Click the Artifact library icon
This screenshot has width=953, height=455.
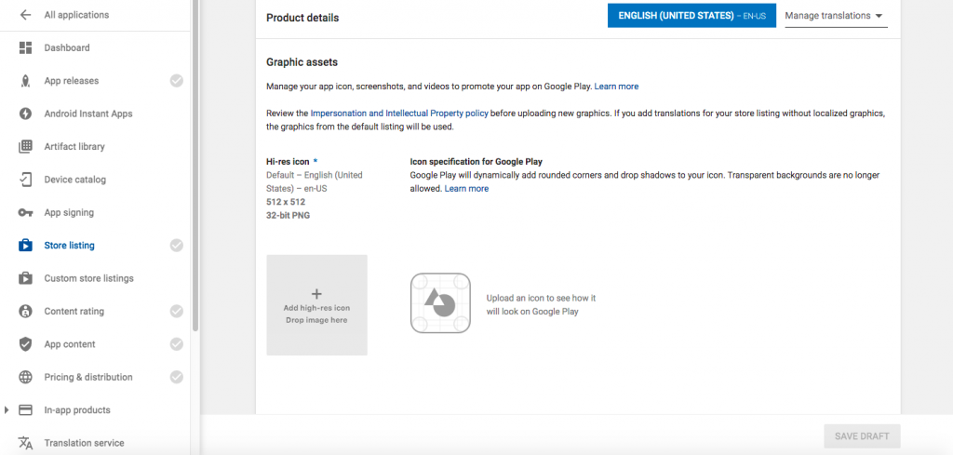25,146
